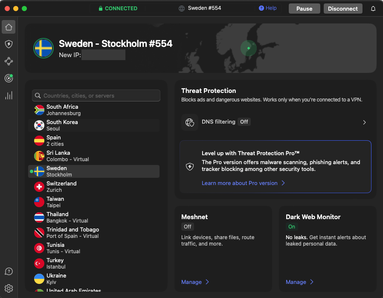Click the Sri Lanka flag icon
This screenshot has height=298, width=383.
[x=39, y=156]
